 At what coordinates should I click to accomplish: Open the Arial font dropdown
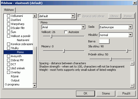click(83, 27)
